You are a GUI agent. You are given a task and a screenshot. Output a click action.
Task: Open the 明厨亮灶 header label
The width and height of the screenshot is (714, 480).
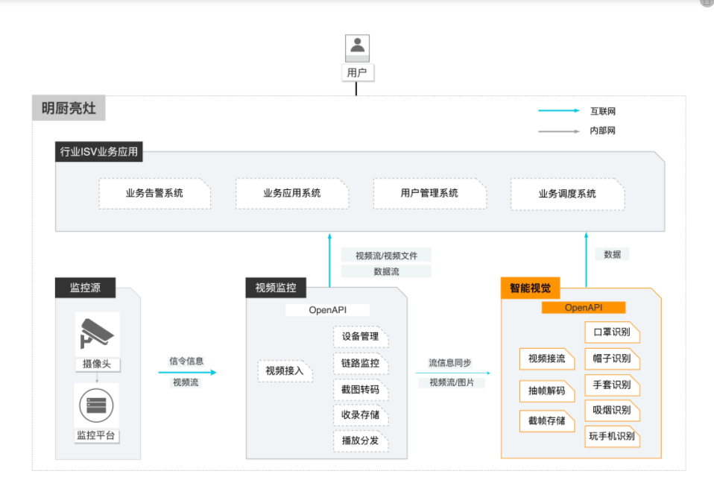pyautogui.click(x=68, y=107)
